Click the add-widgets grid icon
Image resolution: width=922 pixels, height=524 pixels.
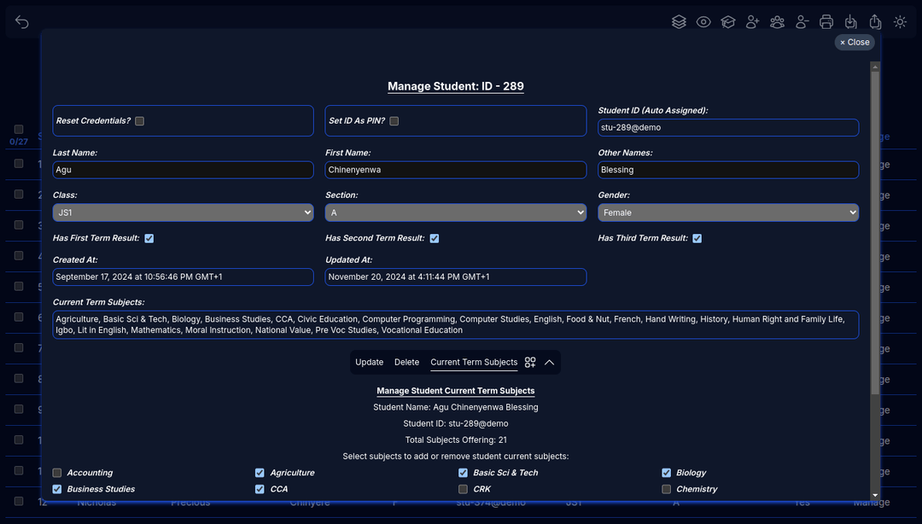[530, 363]
